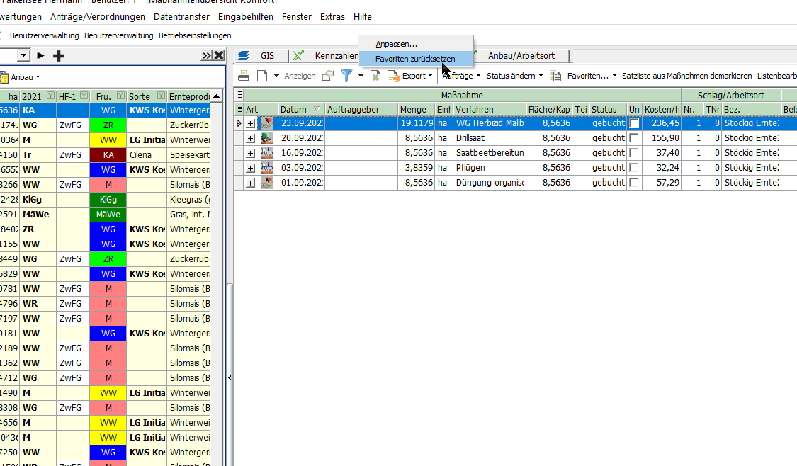Click the plus icon in left panel
This screenshot has width=797, height=466.
click(x=59, y=56)
